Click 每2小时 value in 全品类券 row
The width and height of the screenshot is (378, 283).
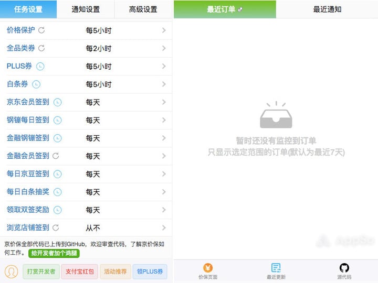[x=99, y=49]
